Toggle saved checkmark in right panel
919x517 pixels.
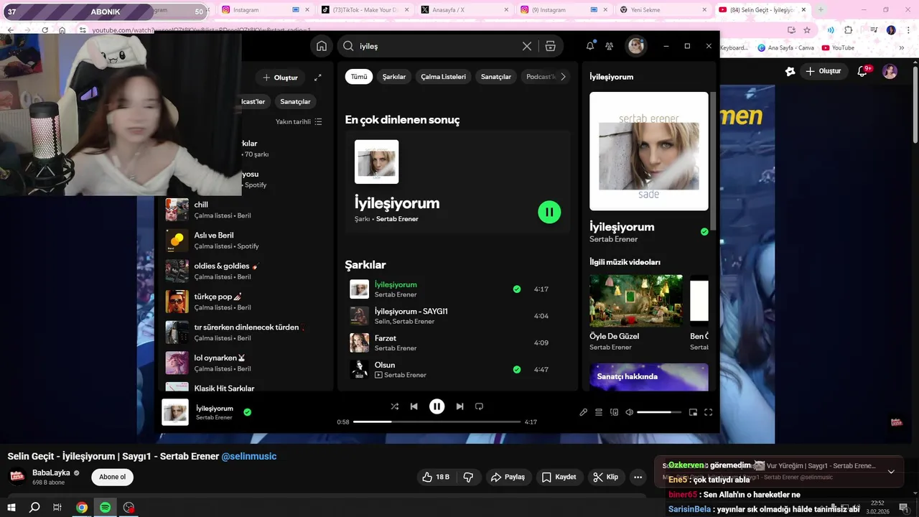pyautogui.click(x=704, y=232)
